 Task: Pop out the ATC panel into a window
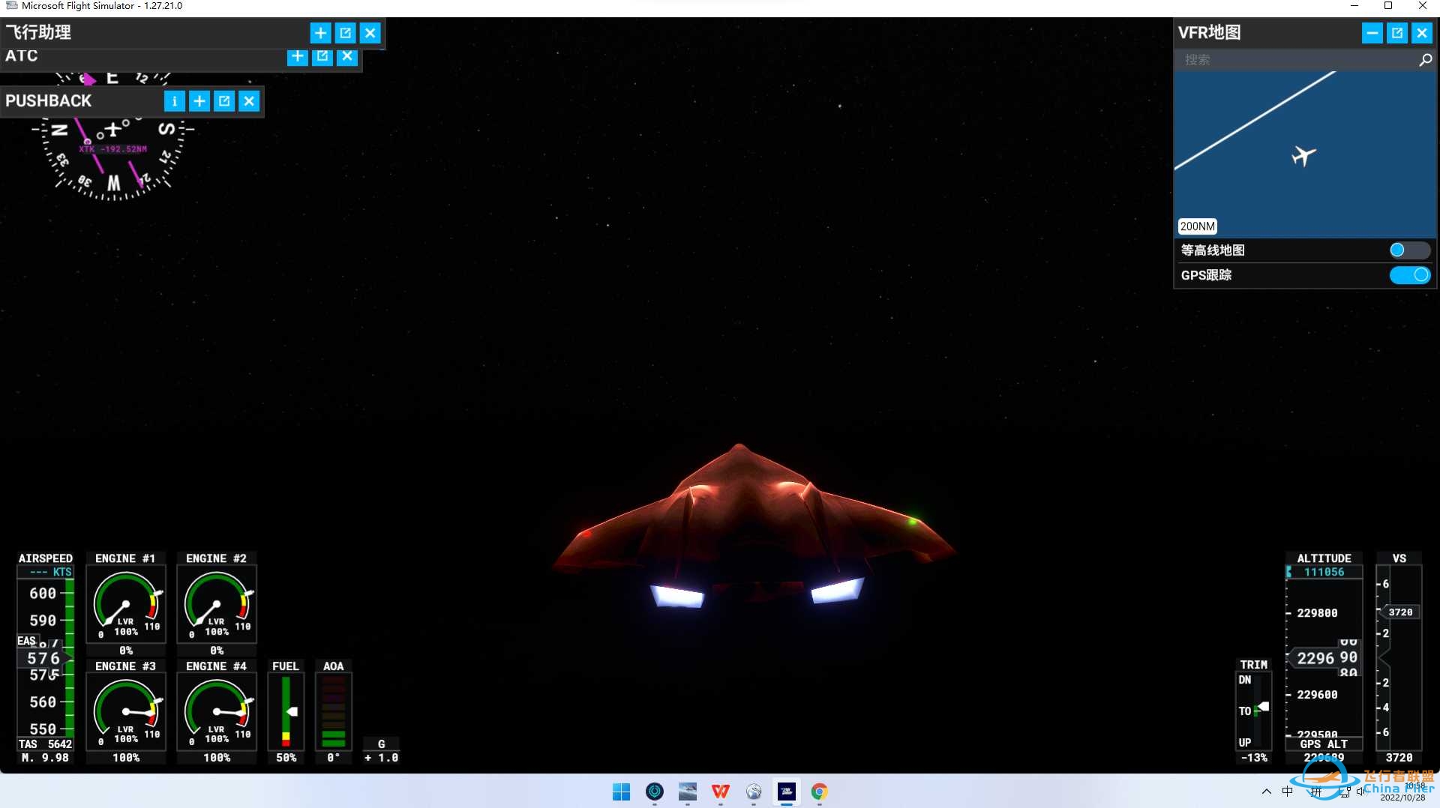pyautogui.click(x=322, y=56)
